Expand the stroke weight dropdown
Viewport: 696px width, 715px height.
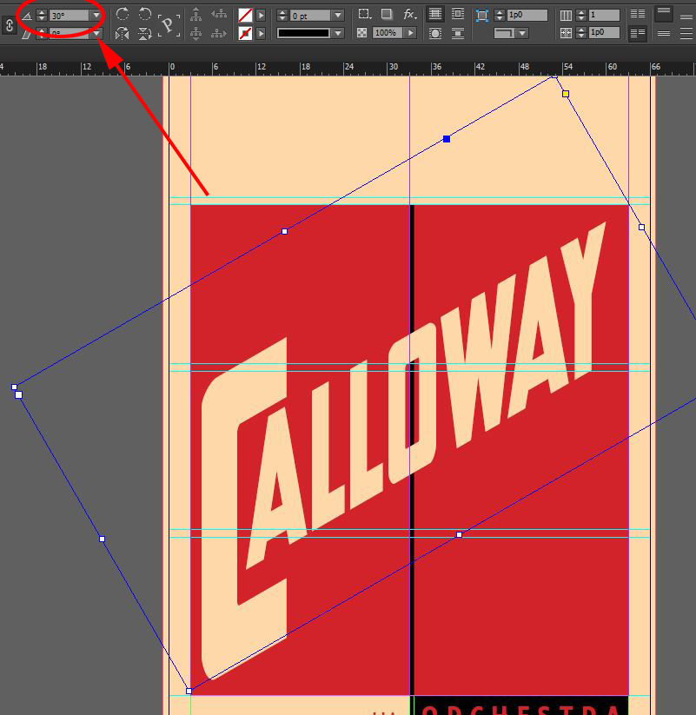(x=338, y=16)
